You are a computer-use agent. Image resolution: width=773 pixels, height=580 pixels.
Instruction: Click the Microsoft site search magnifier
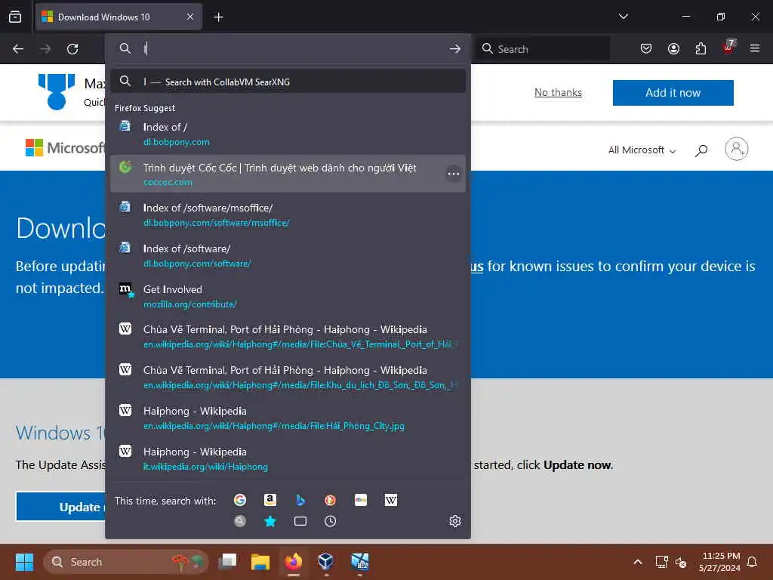click(701, 150)
